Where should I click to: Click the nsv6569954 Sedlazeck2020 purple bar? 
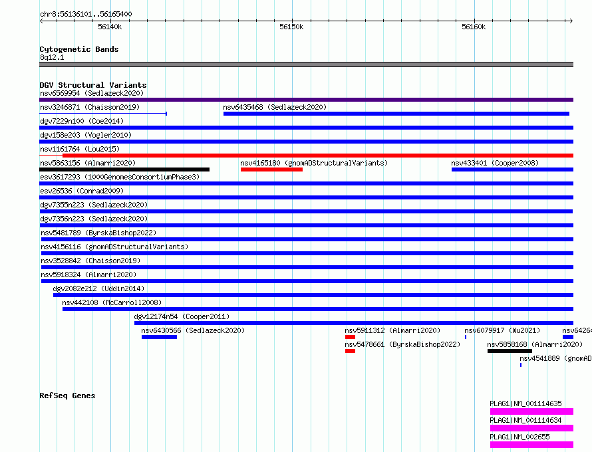(306, 100)
